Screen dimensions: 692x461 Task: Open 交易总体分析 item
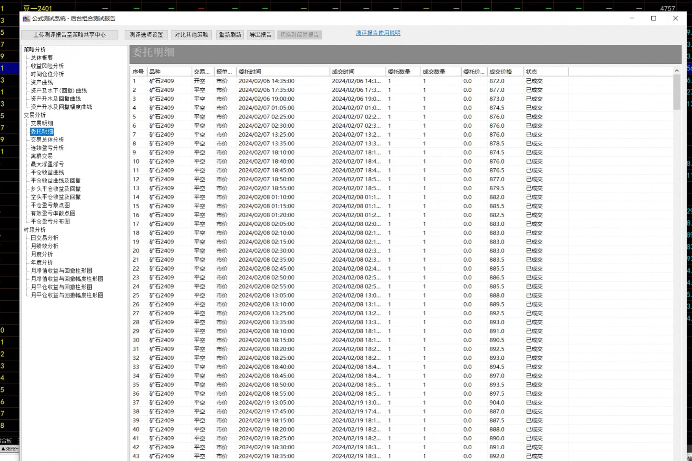click(x=47, y=140)
